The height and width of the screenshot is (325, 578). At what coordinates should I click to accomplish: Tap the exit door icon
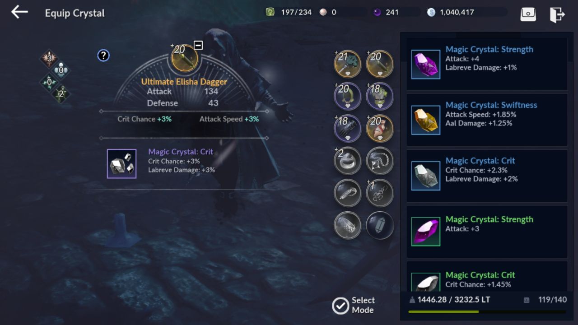557,14
